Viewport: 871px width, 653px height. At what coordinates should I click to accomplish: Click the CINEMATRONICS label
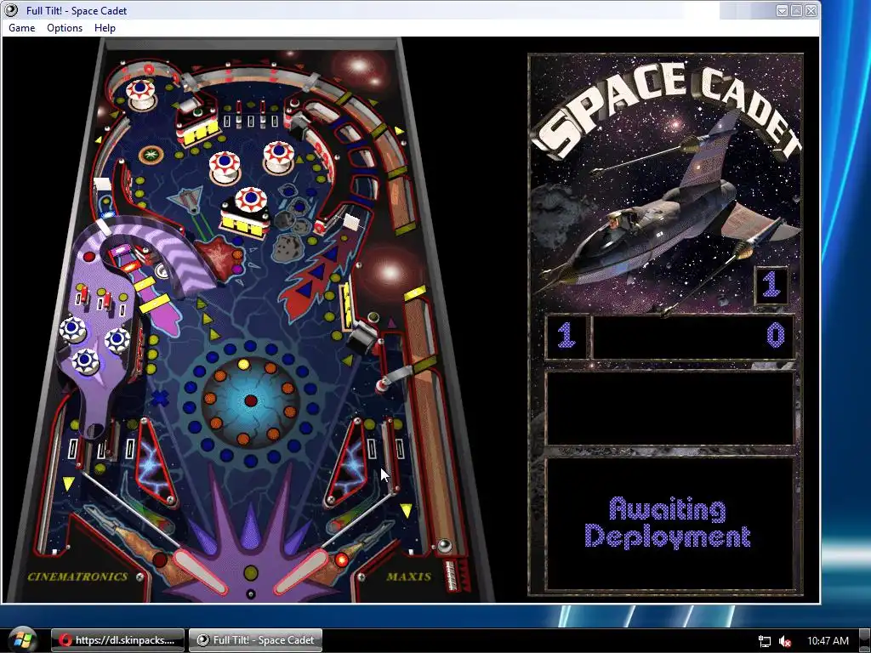pos(77,576)
